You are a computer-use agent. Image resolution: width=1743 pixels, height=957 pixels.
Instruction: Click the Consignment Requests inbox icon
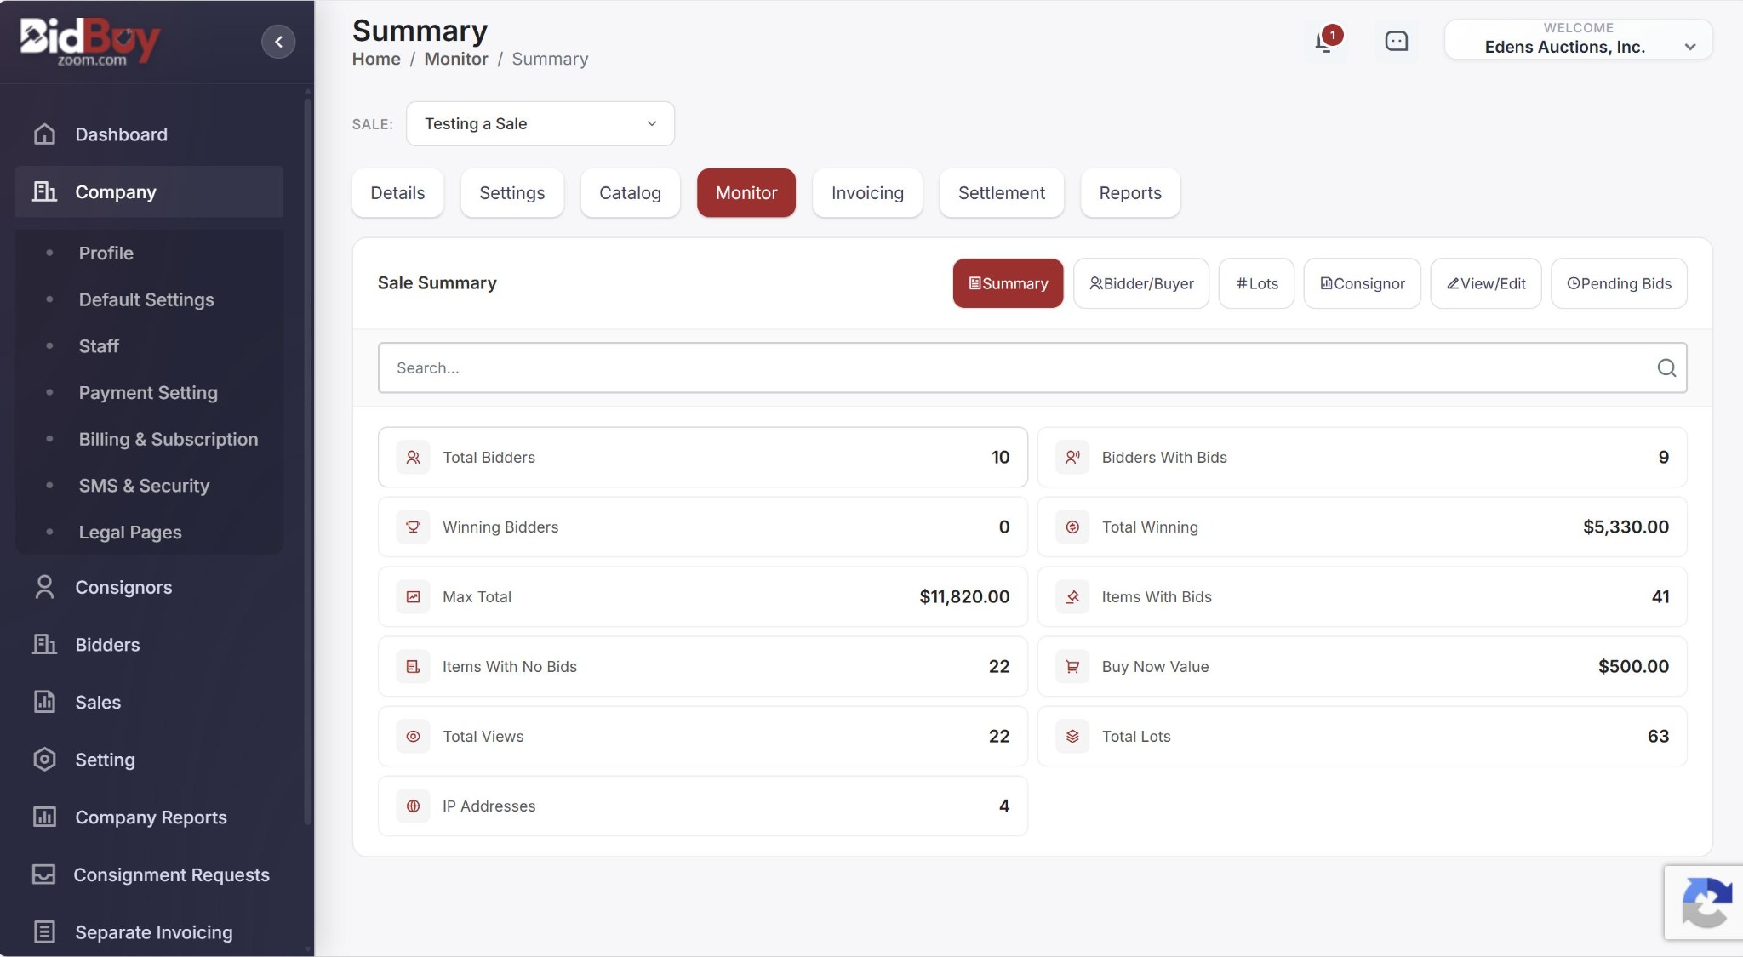pos(44,874)
